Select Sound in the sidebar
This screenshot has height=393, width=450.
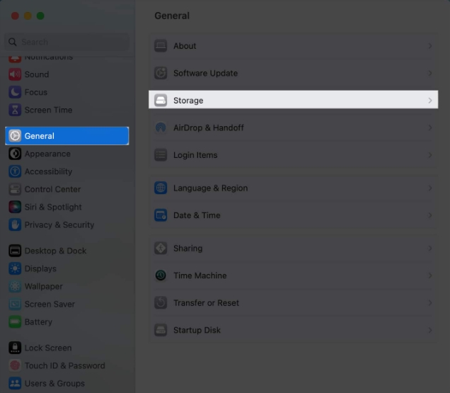37,74
